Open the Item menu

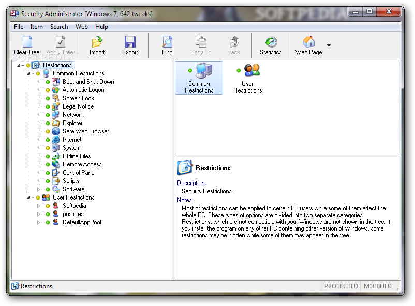[36, 27]
